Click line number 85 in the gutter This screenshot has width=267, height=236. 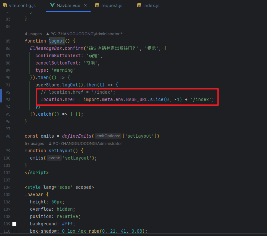point(8,41)
